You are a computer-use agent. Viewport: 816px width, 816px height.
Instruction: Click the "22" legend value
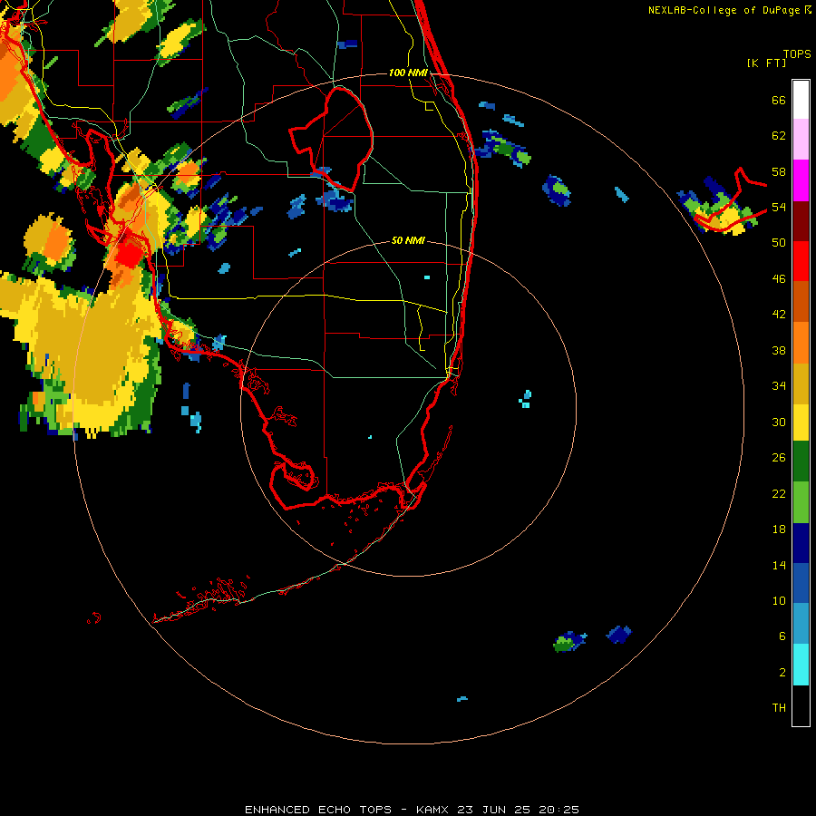779,494
